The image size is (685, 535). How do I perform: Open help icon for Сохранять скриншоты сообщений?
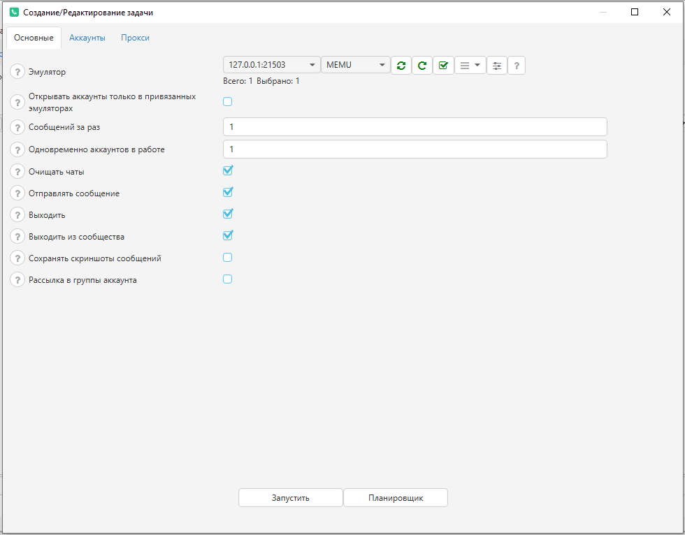click(x=17, y=258)
